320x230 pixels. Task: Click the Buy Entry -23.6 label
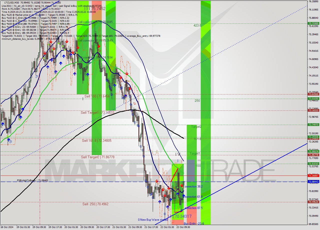194,223
